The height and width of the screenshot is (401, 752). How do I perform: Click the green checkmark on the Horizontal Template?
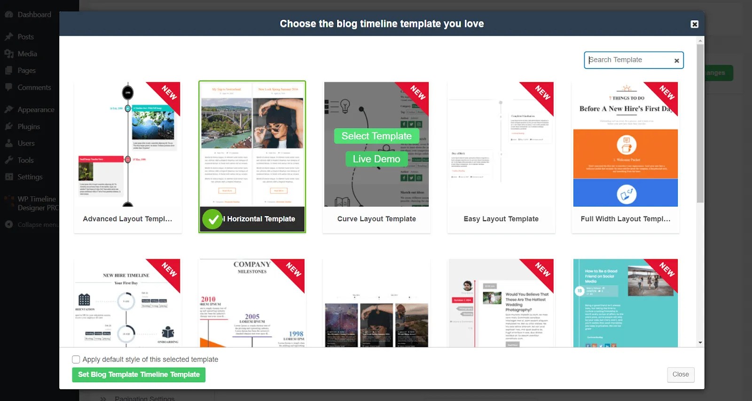click(212, 219)
